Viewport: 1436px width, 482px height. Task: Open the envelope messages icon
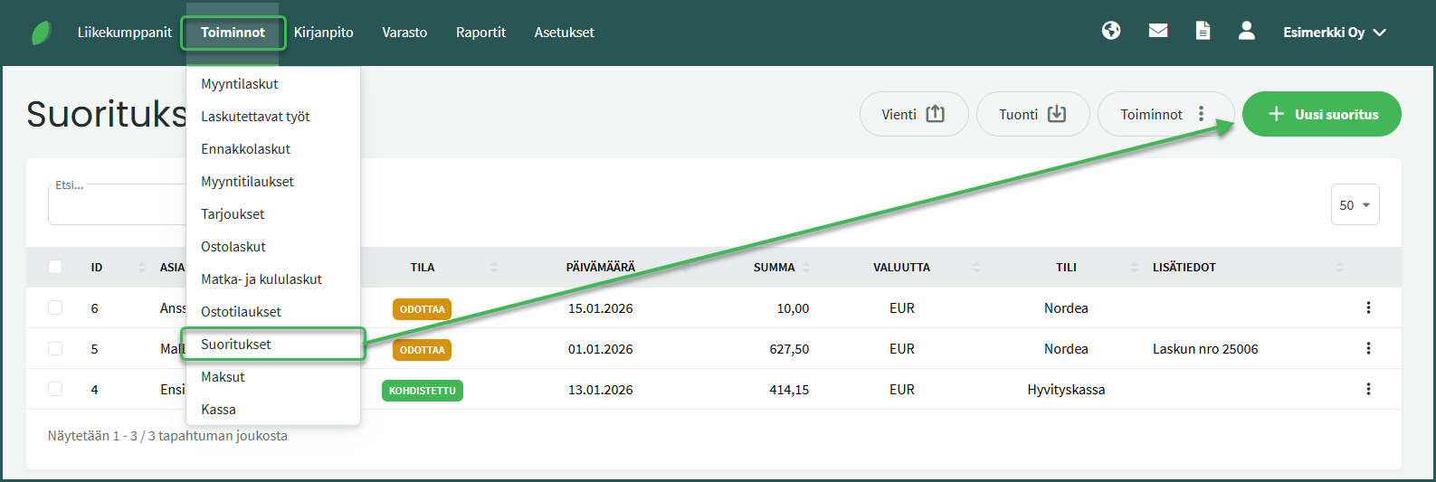click(1157, 31)
